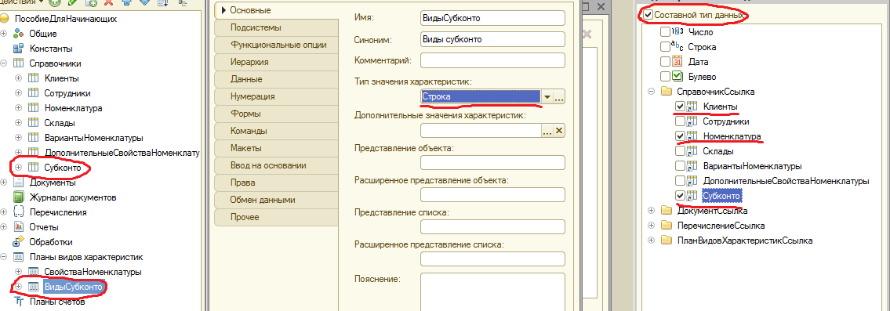The height and width of the screenshot is (311, 890).
Task: Collapse the Справочники node
Action: click(4, 63)
